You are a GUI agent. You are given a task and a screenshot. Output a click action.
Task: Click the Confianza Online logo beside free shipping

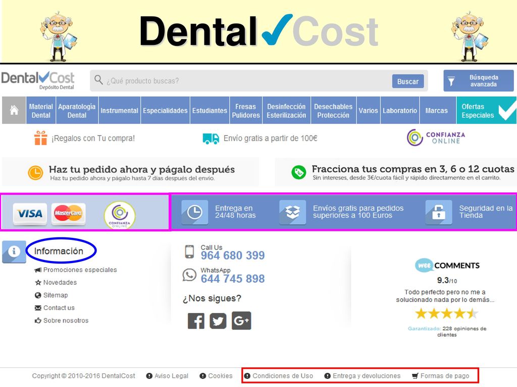436,138
